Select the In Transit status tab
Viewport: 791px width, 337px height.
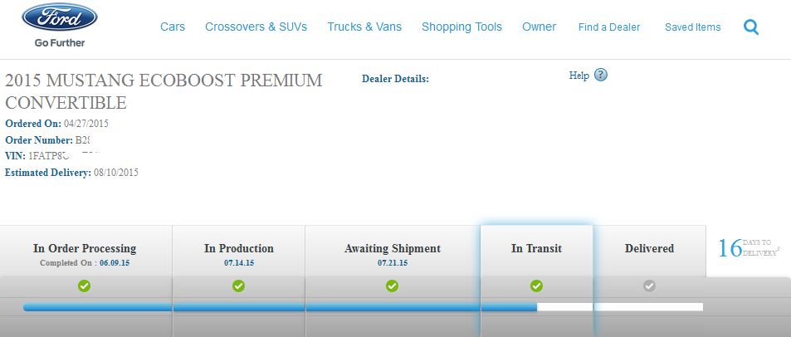pyautogui.click(x=537, y=251)
